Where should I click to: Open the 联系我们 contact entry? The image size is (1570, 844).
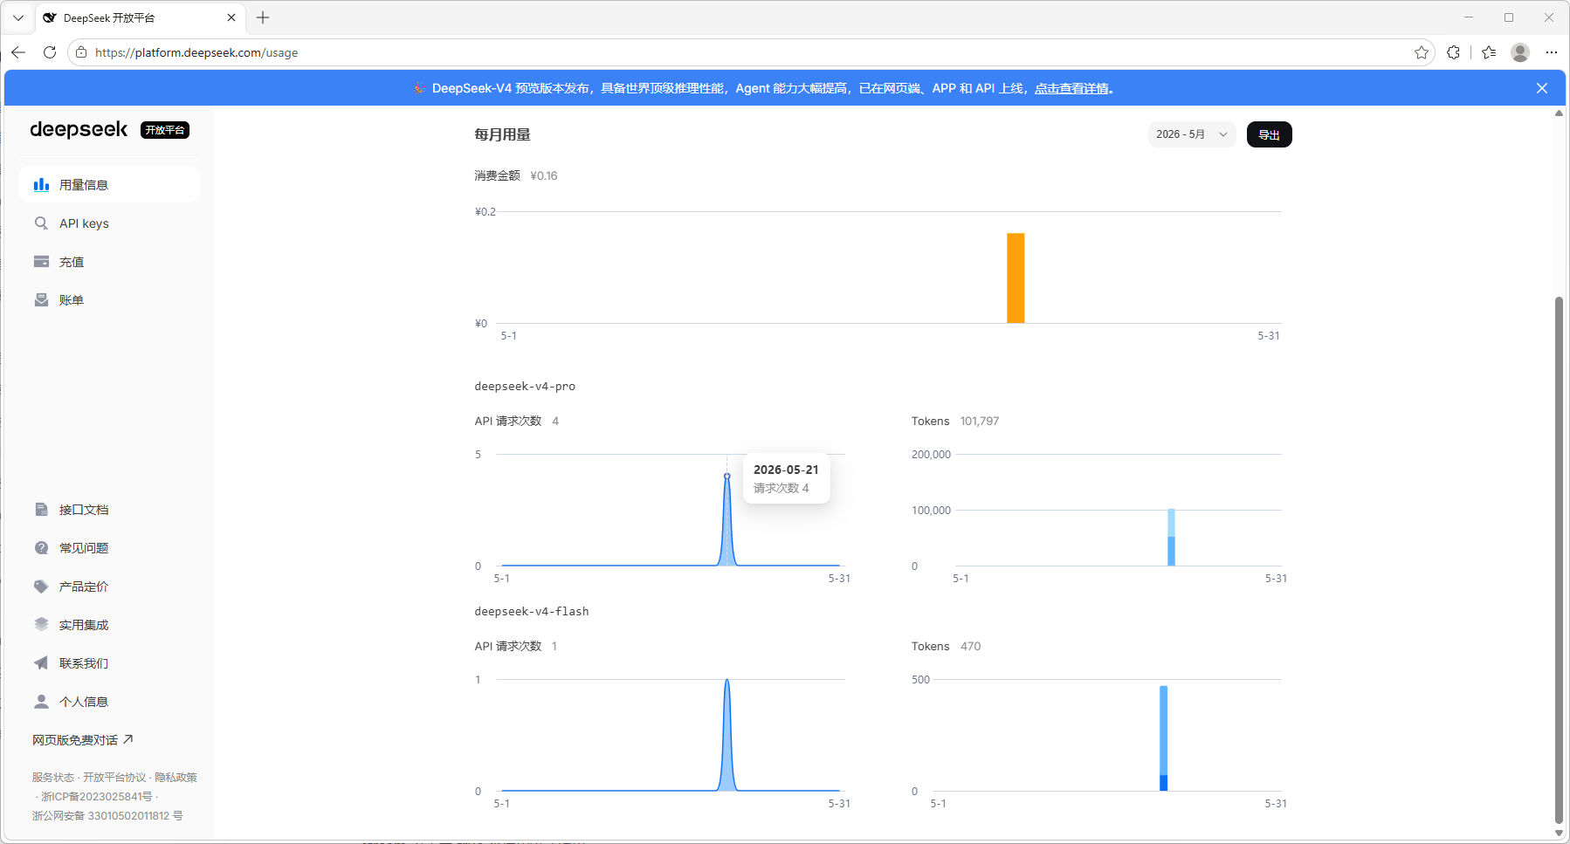pos(109,663)
